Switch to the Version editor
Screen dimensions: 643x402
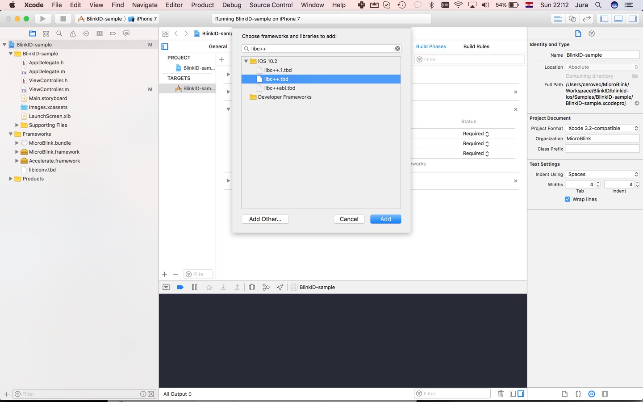[x=587, y=19]
